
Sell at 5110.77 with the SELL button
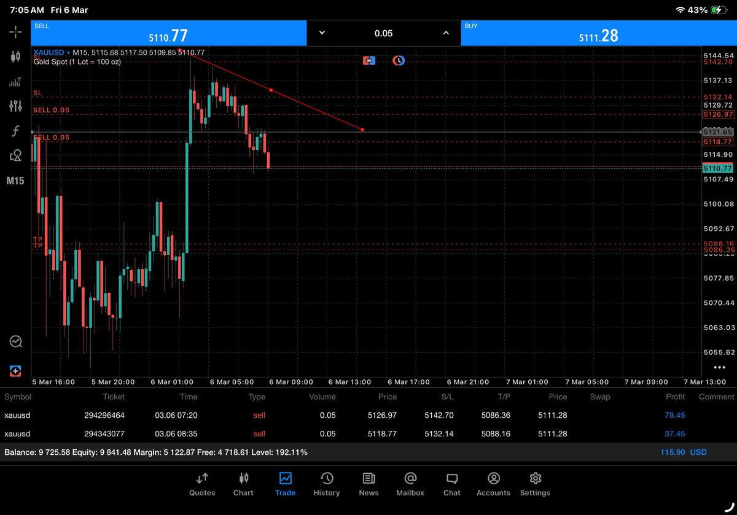pyautogui.click(x=168, y=33)
